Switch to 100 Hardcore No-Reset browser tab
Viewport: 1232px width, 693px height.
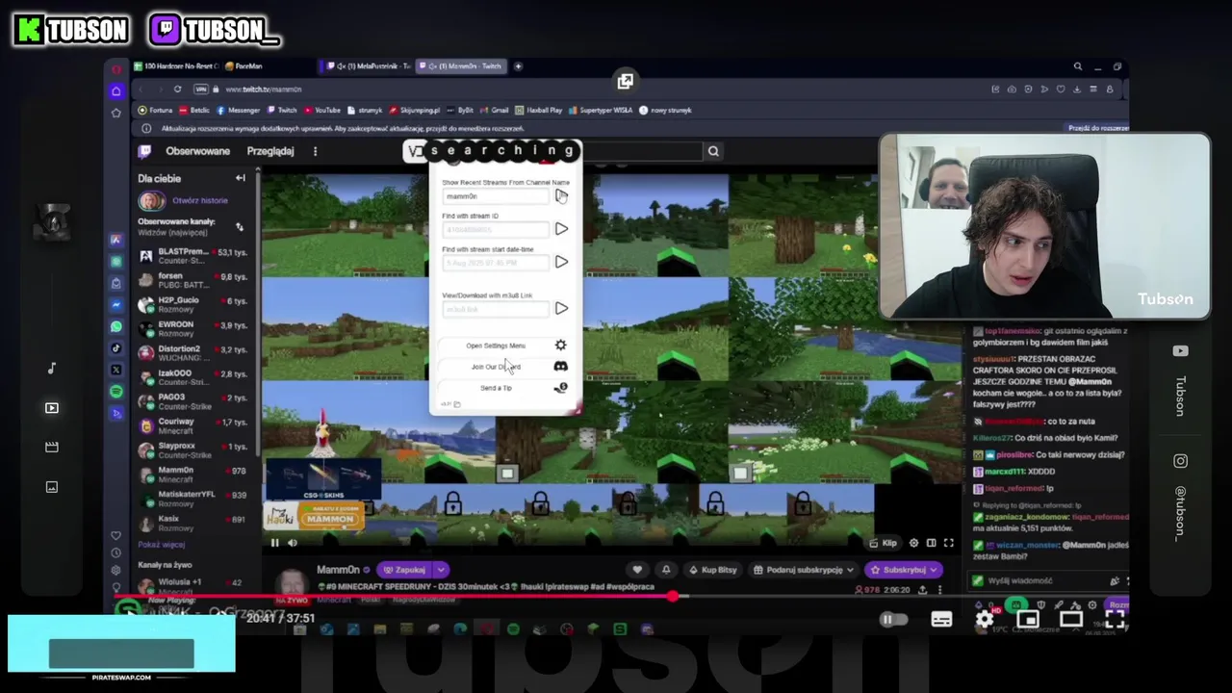click(175, 66)
